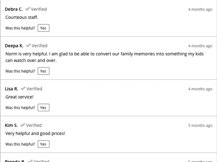Viewport: 217px width, 162px height.
Task: Click reviewer name Kim S.
Action: pos(11,125)
